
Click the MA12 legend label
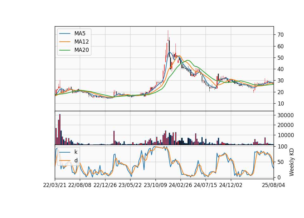[x=81, y=42]
